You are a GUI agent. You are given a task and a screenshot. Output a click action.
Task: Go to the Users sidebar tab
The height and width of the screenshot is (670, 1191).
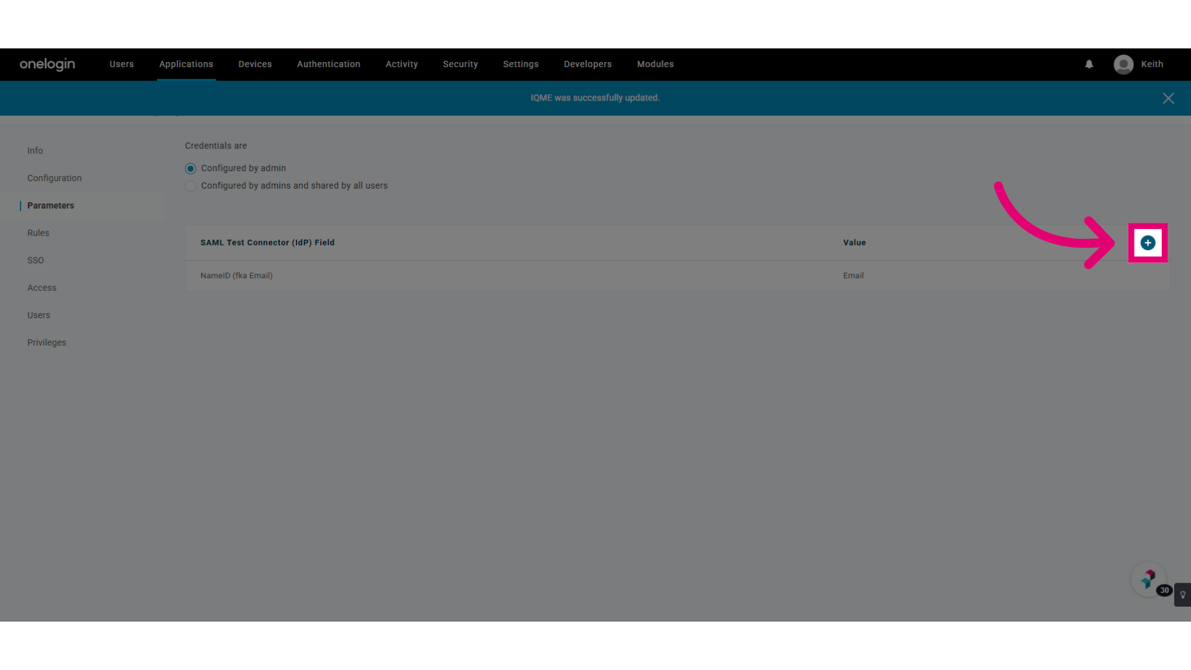click(38, 315)
